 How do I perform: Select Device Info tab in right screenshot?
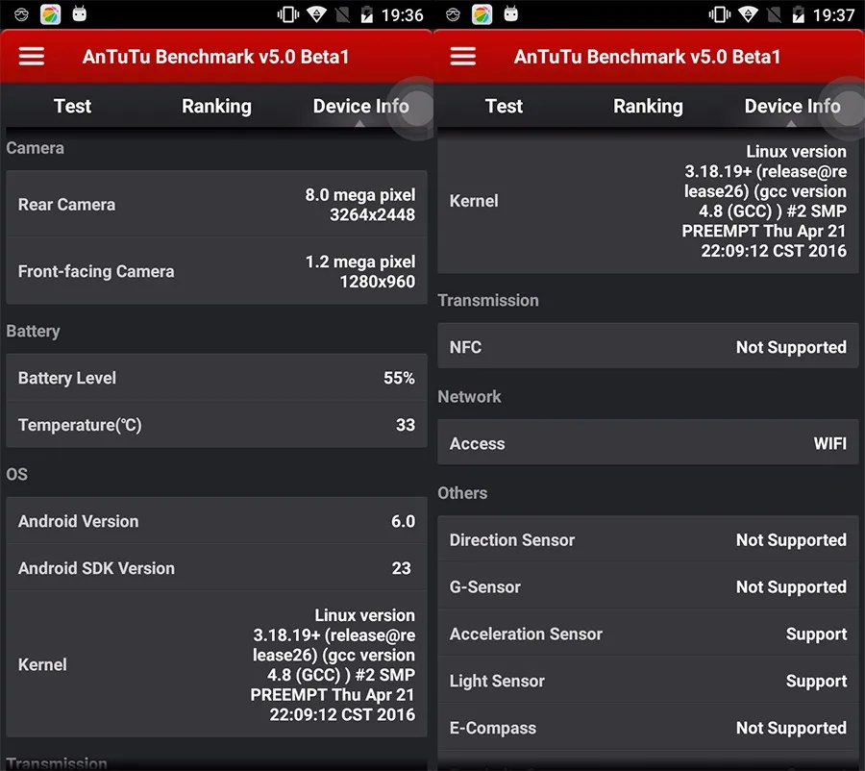coord(792,106)
